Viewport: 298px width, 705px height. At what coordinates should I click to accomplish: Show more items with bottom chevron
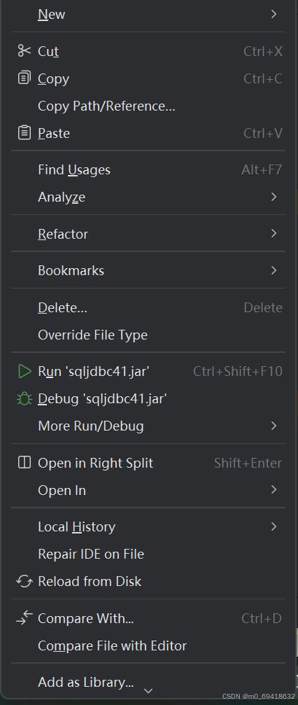click(148, 690)
